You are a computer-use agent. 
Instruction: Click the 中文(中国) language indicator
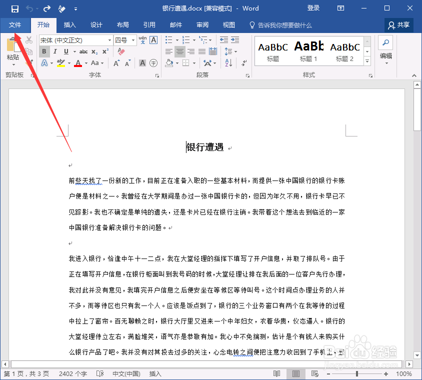pyautogui.click(x=126, y=374)
